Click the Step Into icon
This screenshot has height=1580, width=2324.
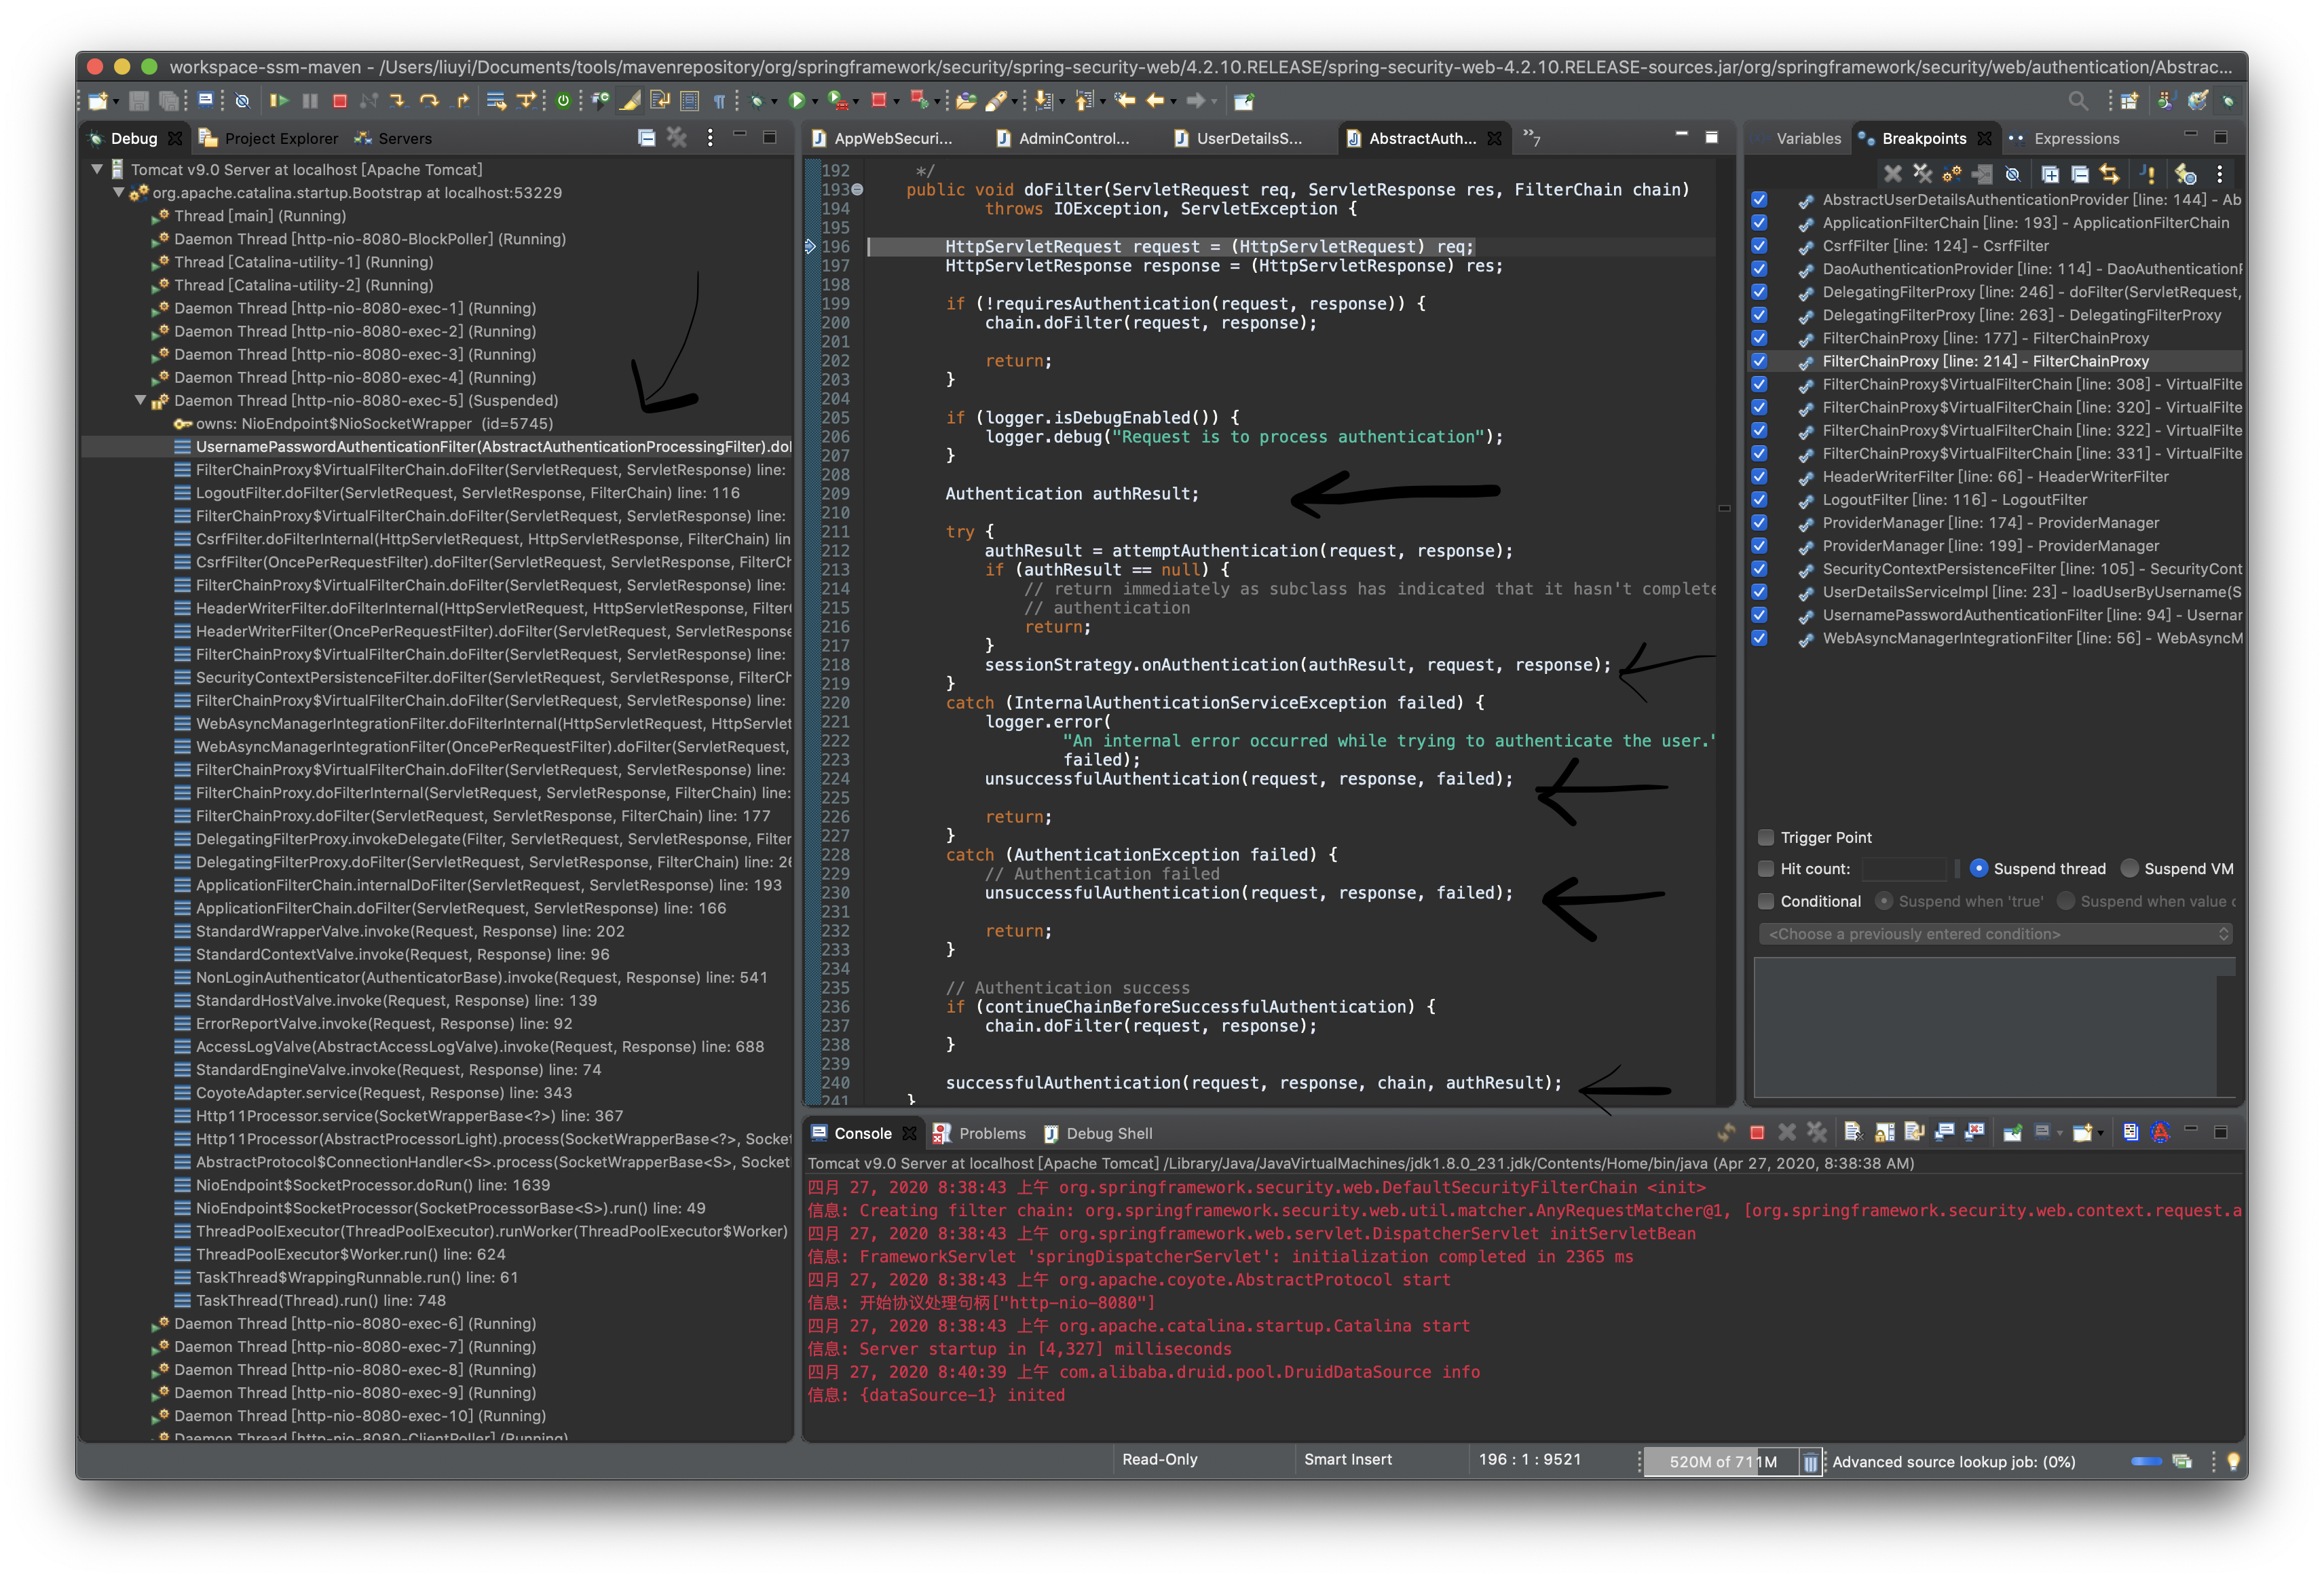pos(398,101)
